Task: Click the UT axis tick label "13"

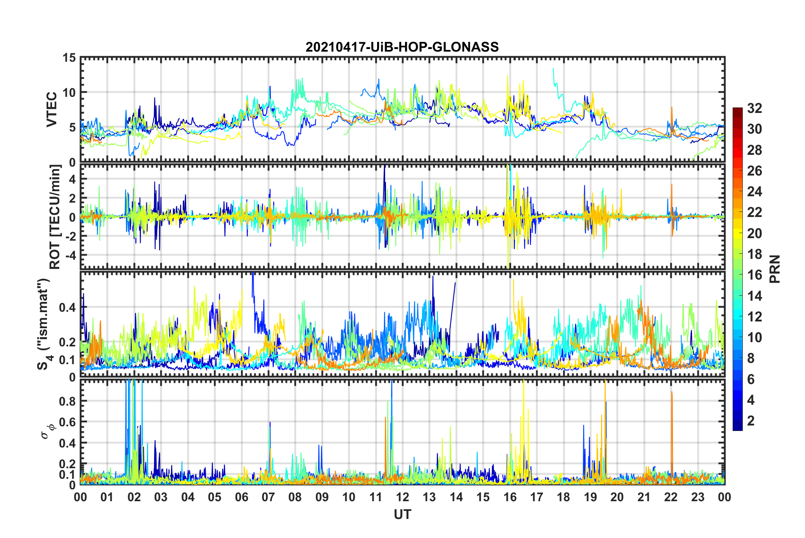Action: coord(429,497)
